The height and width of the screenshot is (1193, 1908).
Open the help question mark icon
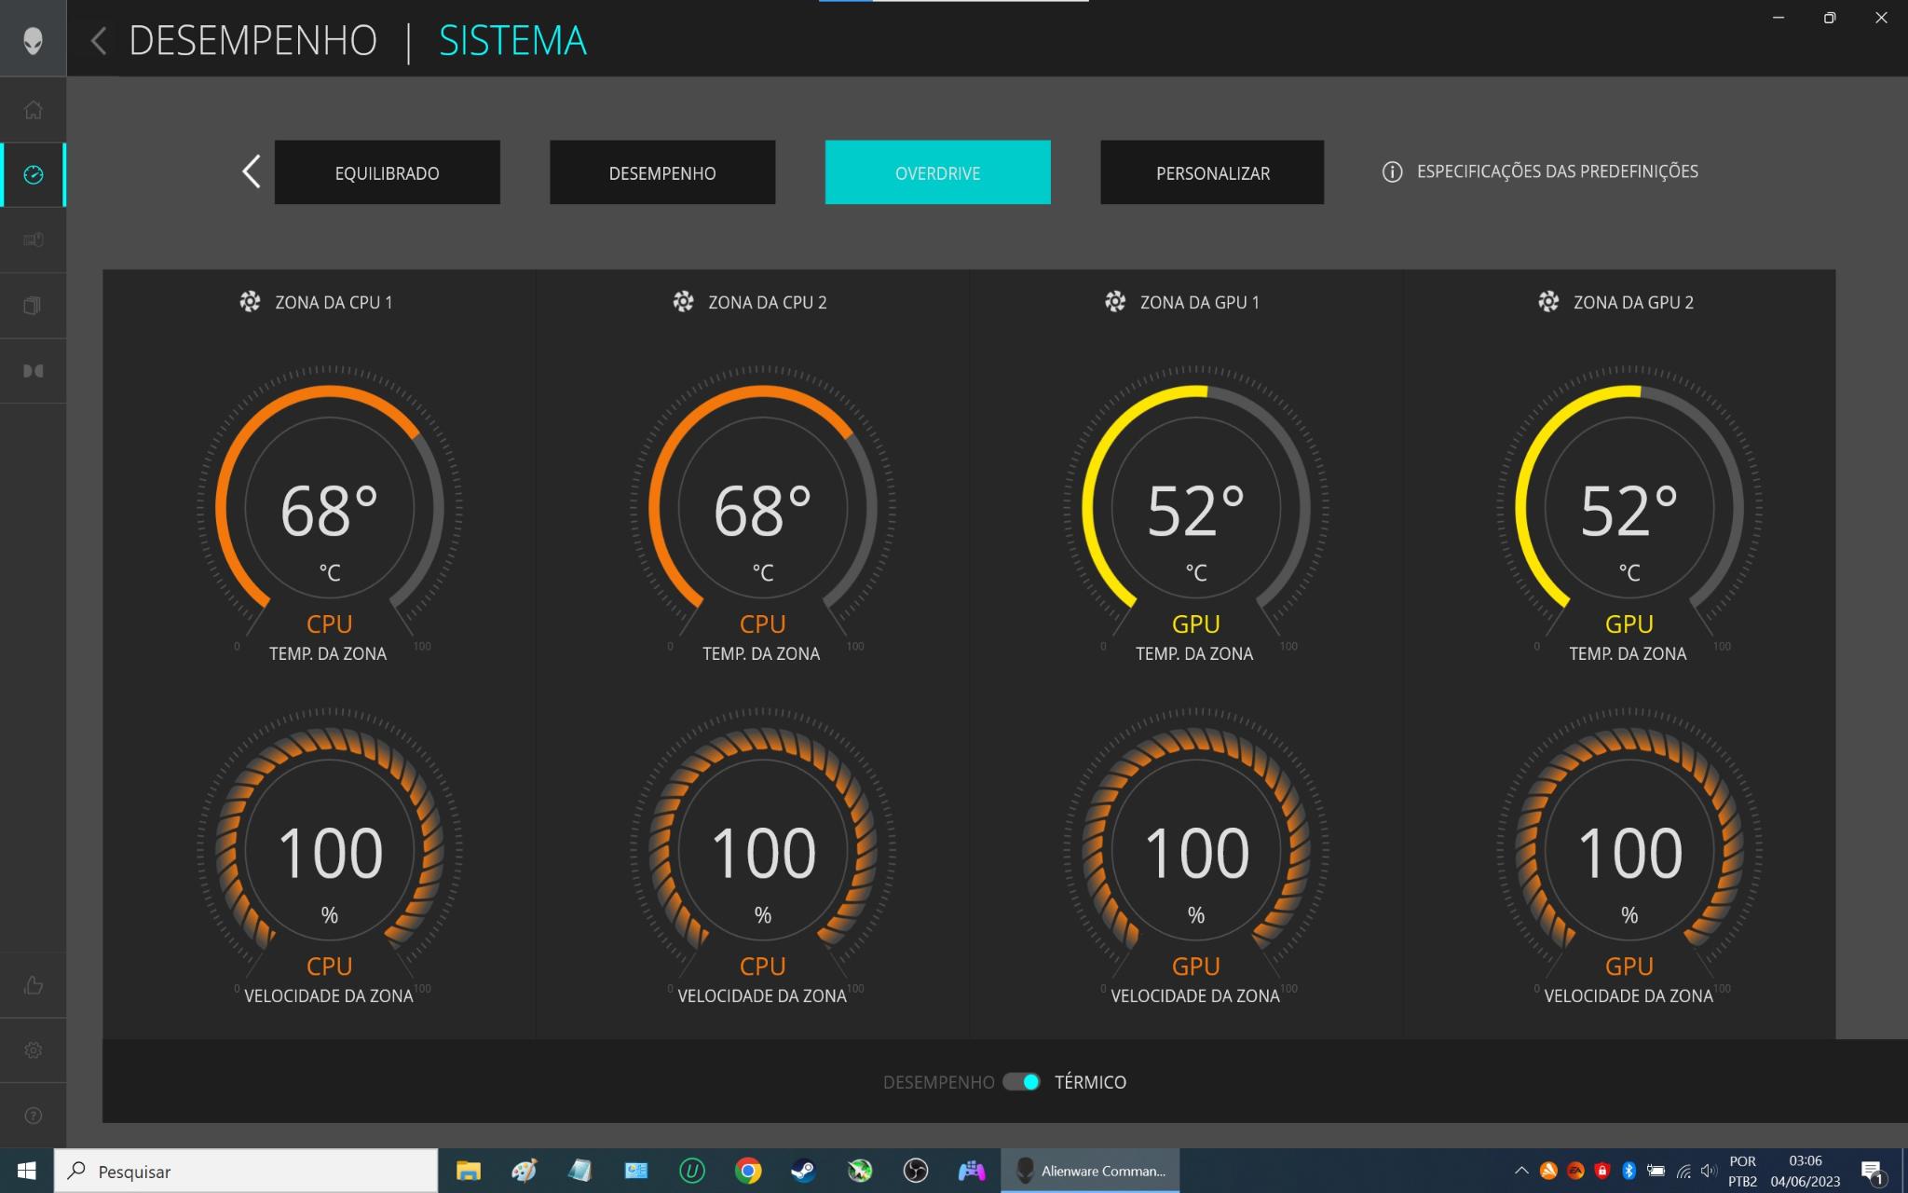(x=33, y=1116)
